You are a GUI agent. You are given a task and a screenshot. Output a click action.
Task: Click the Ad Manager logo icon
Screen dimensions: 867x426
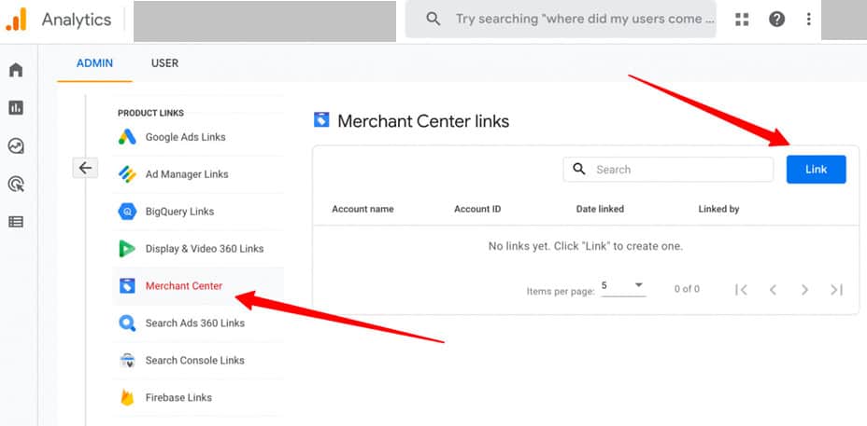click(127, 174)
